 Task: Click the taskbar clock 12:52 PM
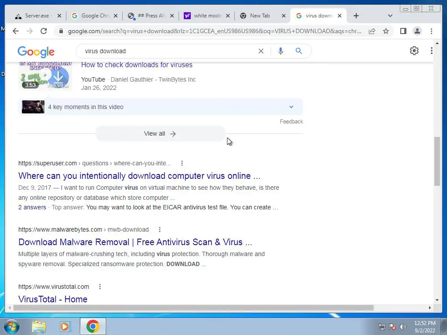pyautogui.click(x=425, y=323)
